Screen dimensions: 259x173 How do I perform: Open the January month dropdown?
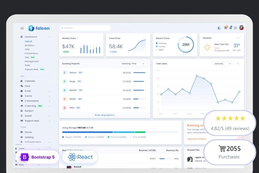(x=223, y=64)
